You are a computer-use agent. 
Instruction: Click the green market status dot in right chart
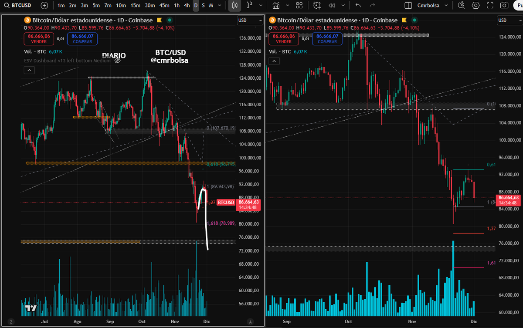tap(414, 20)
